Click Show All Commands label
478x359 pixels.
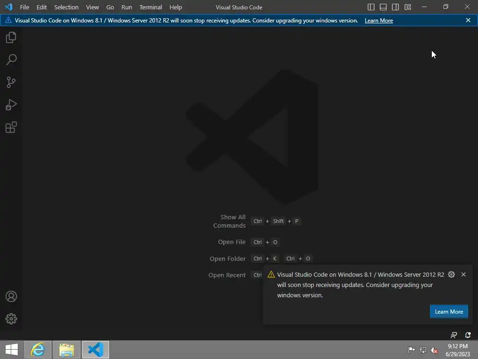(229, 221)
